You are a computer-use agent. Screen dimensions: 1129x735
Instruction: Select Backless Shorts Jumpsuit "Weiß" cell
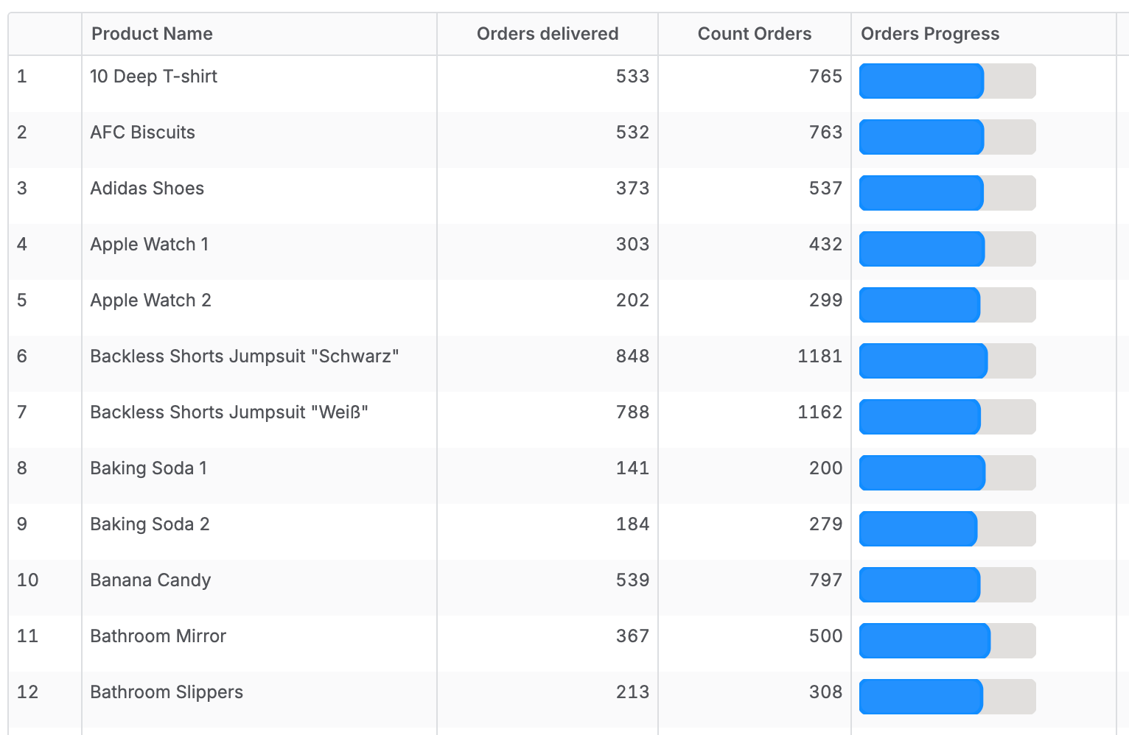(x=259, y=419)
